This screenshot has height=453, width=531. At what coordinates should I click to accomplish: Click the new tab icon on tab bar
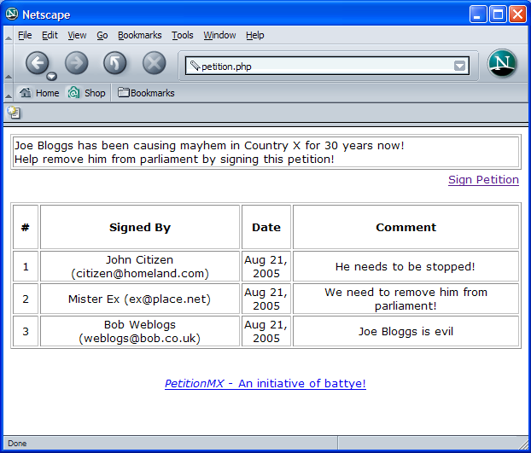coord(14,112)
